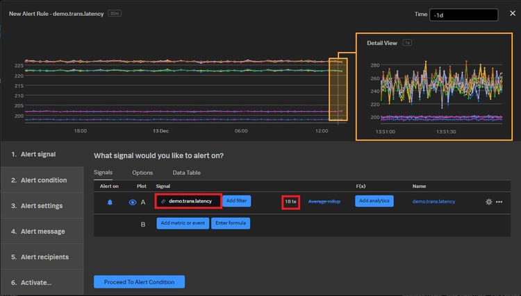The width and height of the screenshot is (521, 296).
Task: Switch to the Data Table tab
Action: (x=186, y=173)
